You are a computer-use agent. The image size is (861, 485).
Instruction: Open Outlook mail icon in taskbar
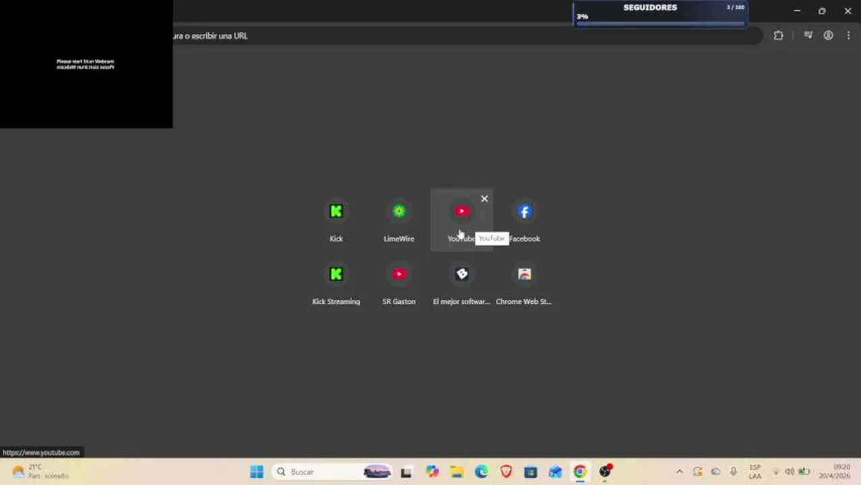point(555,472)
